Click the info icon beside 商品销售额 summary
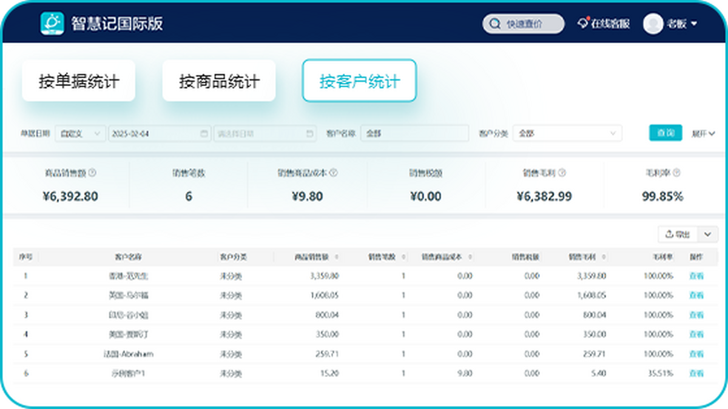The image size is (728, 409). click(x=92, y=173)
